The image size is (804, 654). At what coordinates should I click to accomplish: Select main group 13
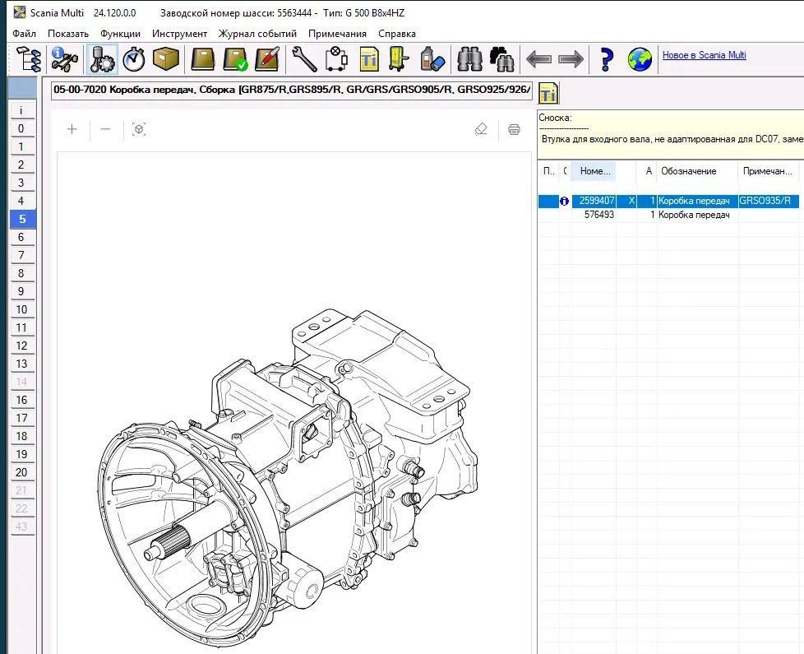[21, 364]
